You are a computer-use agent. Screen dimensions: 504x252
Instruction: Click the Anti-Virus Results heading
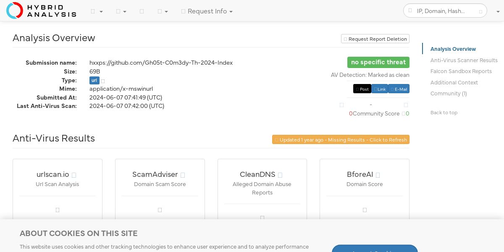coord(54,138)
